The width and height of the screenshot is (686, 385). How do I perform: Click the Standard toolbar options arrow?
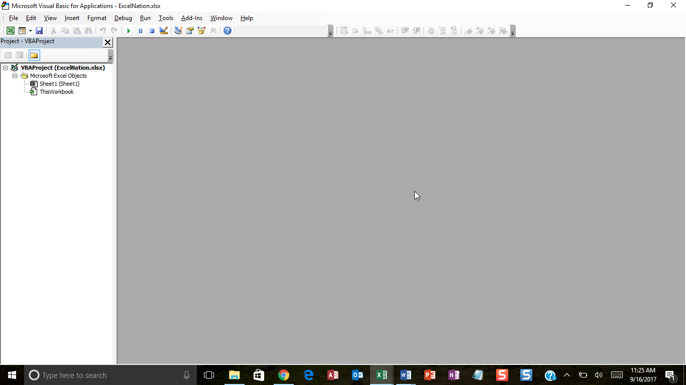point(330,31)
